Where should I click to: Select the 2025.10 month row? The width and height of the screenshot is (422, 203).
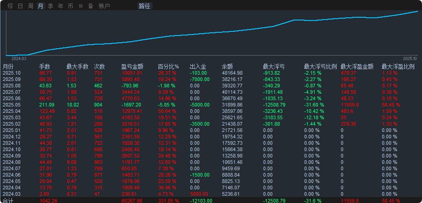coord(211,73)
